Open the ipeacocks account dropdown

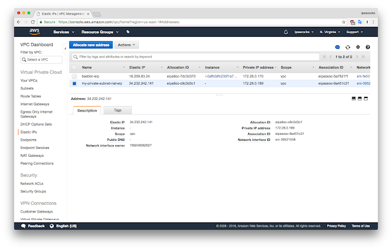coord(304,32)
